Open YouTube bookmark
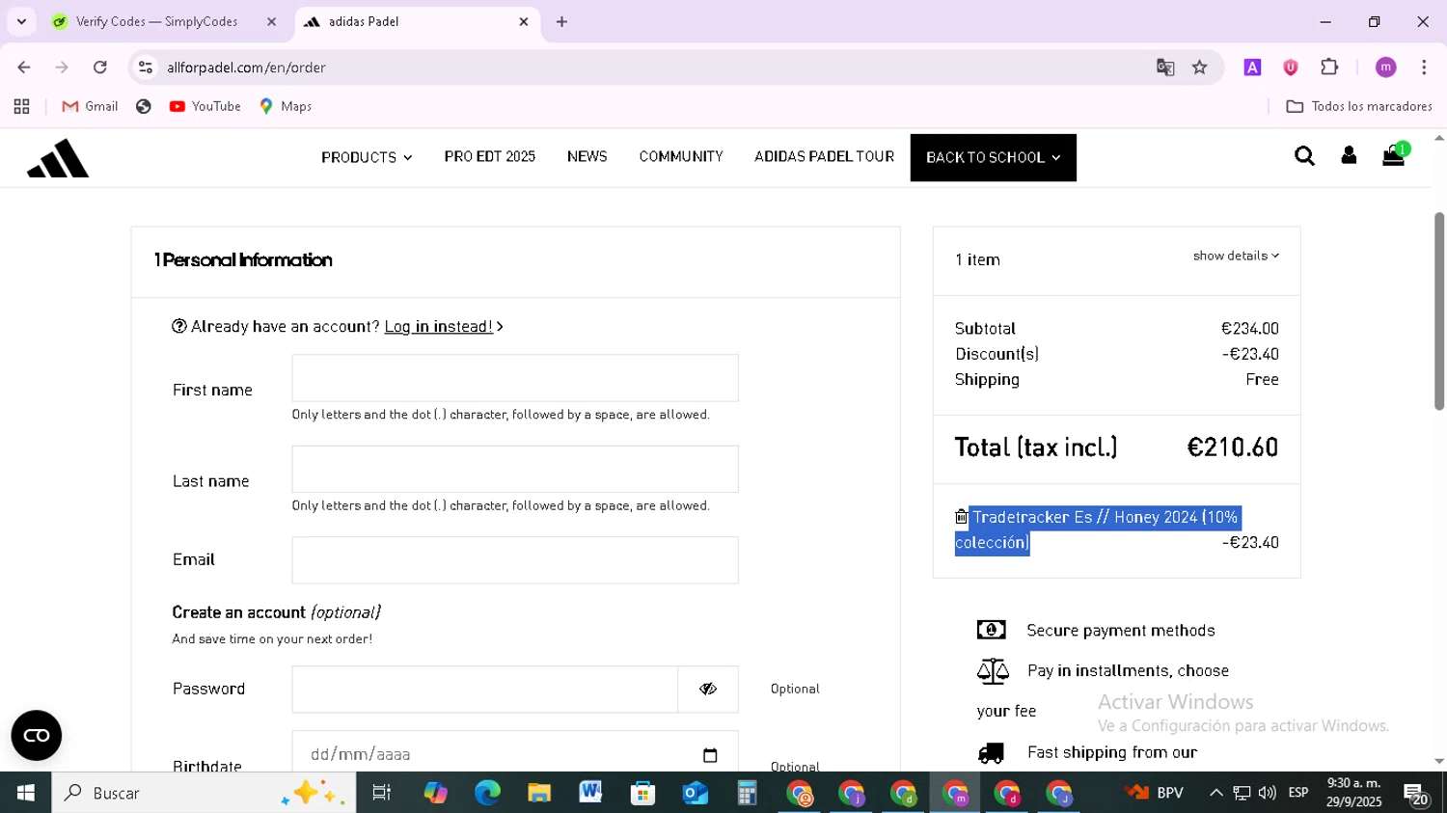Viewport: 1447px width, 813px height. click(x=205, y=107)
